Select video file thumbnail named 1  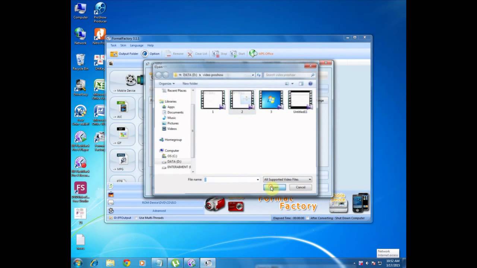(213, 101)
